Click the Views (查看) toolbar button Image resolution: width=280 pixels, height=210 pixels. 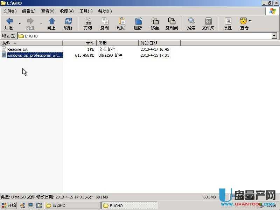[x=244, y=24]
